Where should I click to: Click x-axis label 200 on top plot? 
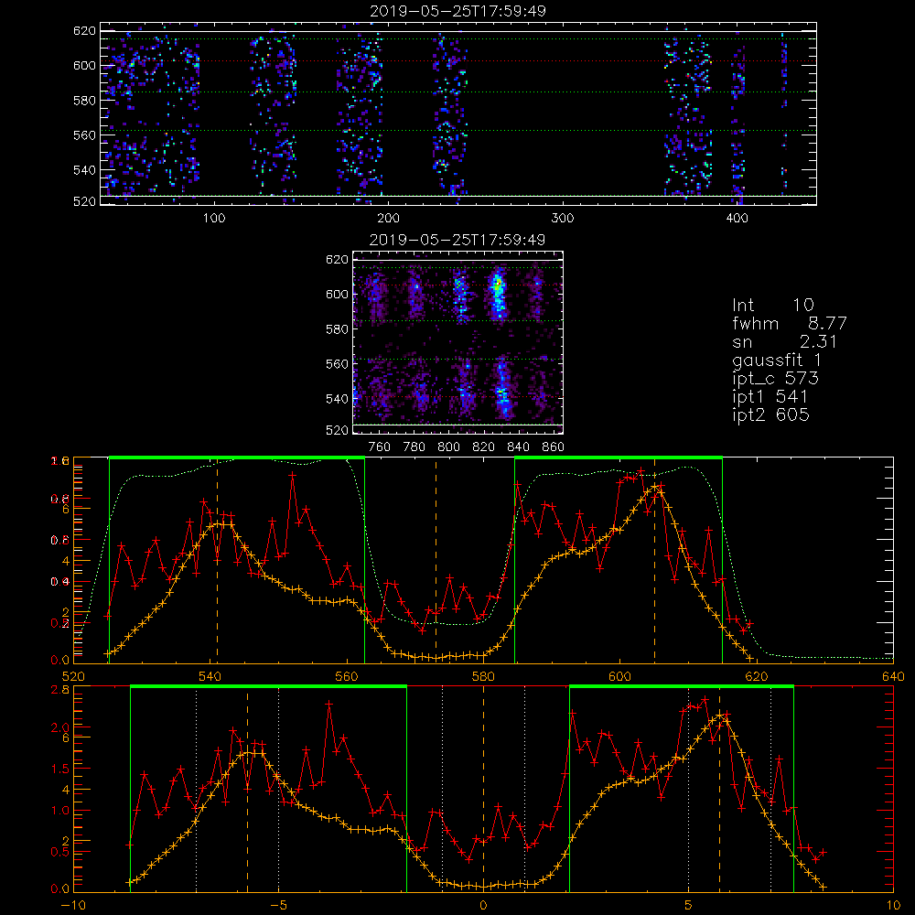[x=388, y=219]
